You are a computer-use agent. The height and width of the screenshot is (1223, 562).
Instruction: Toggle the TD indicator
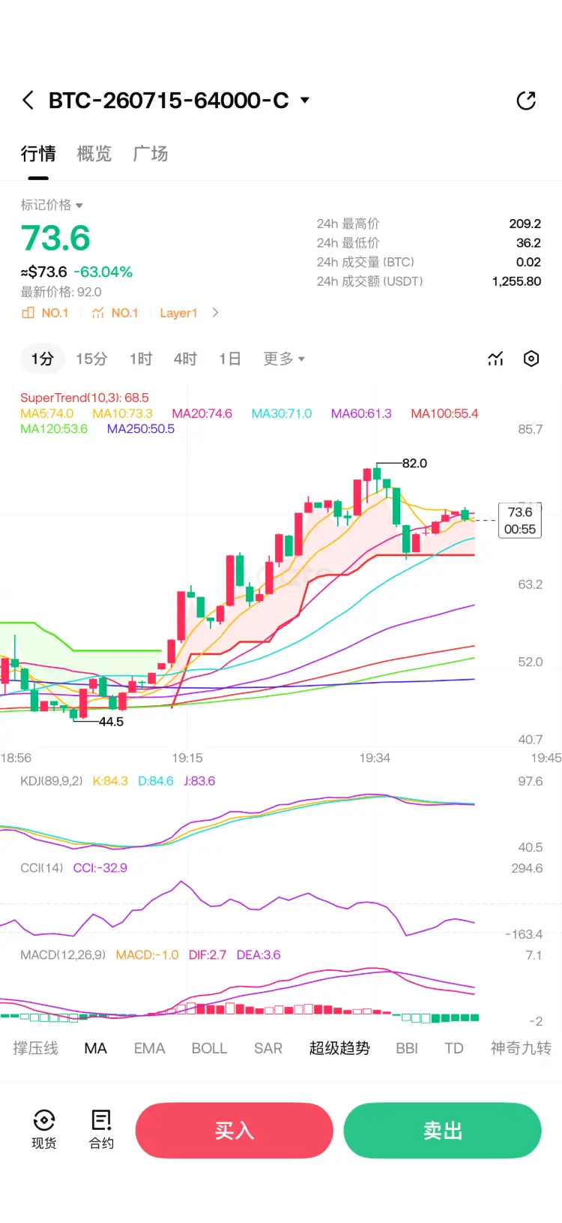click(454, 1048)
